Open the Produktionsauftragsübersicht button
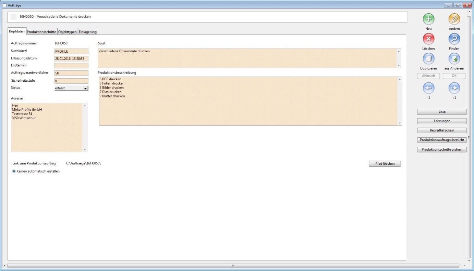 point(442,140)
